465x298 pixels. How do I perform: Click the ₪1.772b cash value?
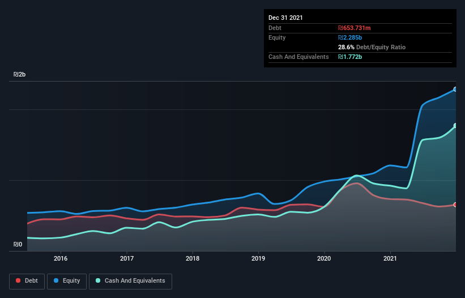350,57
